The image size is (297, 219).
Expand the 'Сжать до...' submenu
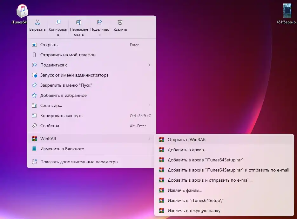(149, 105)
